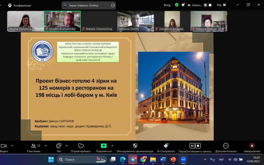This screenshot has width=264, height=165.
Task: Open the Дополнительно more options icon
Action: point(226,146)
